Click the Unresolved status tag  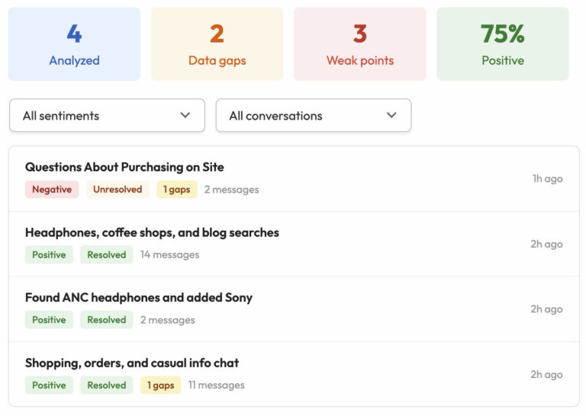click(118, 190)
